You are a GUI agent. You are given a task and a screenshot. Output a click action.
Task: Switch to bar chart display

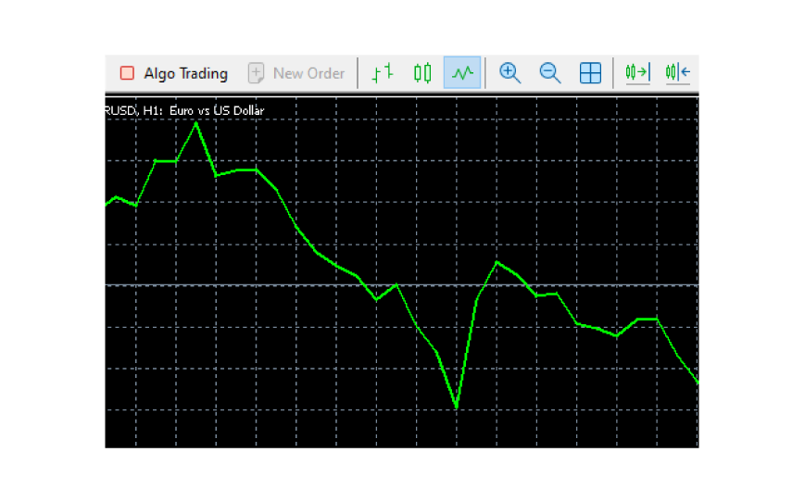383,73
